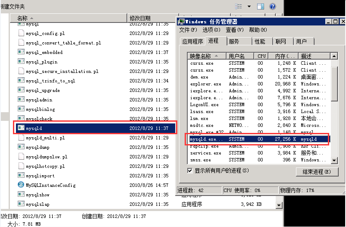346x227 pixels.
Task: Sort processes by 映像名称 column header
Action: tap(207, 56)
